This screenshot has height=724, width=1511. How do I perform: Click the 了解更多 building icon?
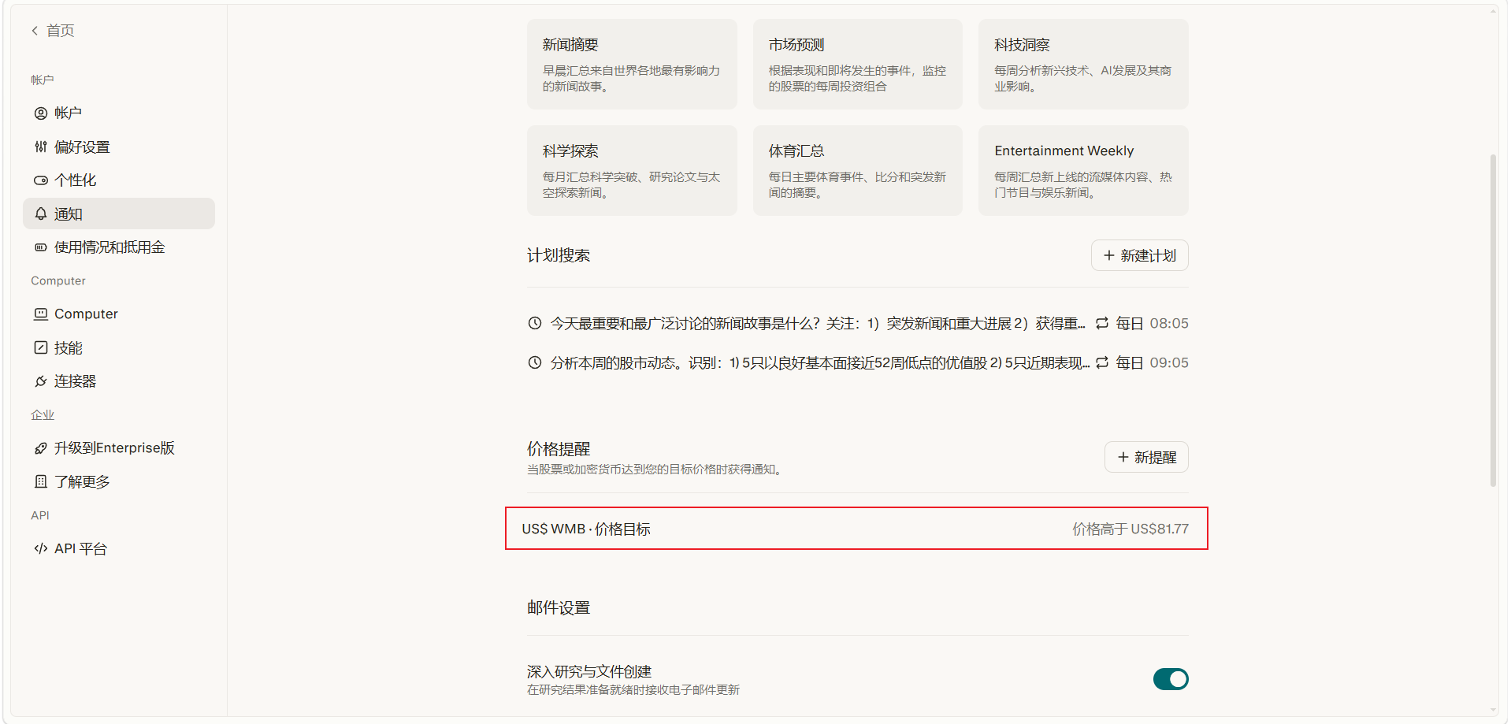click(x=41, y=481)
